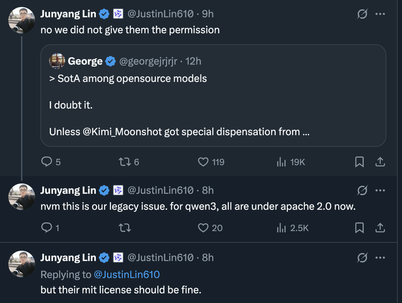Open more options on first tweet

(x=379, y=14)
